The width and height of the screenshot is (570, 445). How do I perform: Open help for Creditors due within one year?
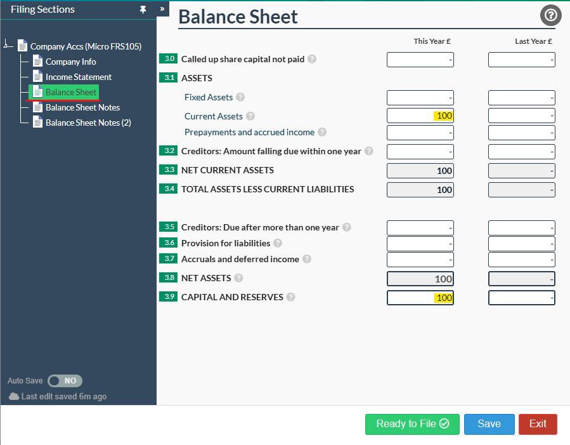coord(368,151)
